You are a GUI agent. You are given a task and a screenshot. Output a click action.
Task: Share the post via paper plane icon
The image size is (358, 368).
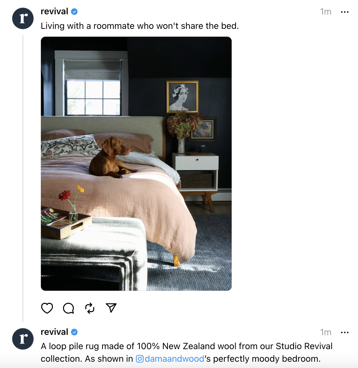click(111, 308)
